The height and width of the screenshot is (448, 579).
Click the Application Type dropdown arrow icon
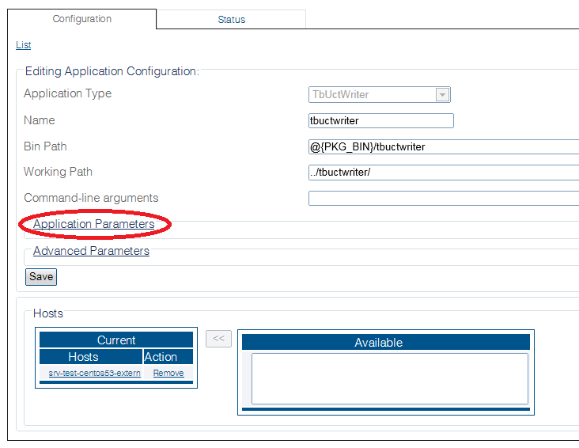click(442, 95)
